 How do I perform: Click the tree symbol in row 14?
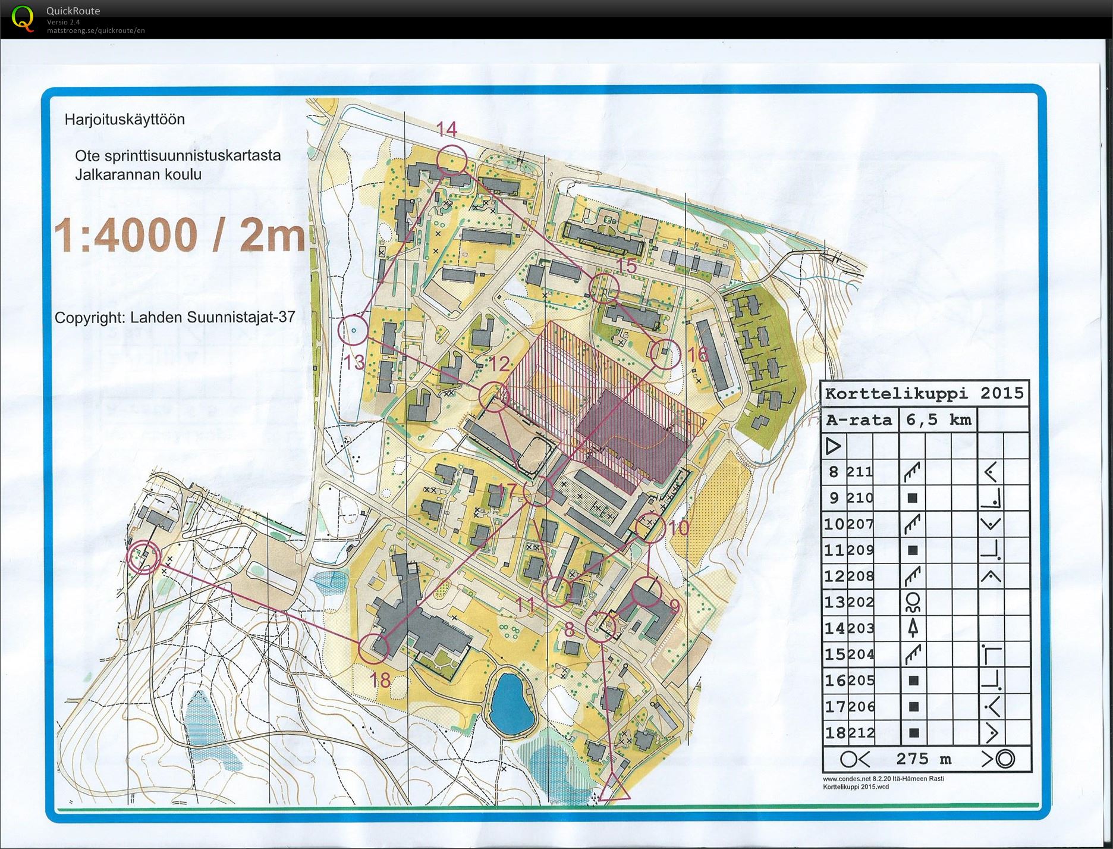914,628
